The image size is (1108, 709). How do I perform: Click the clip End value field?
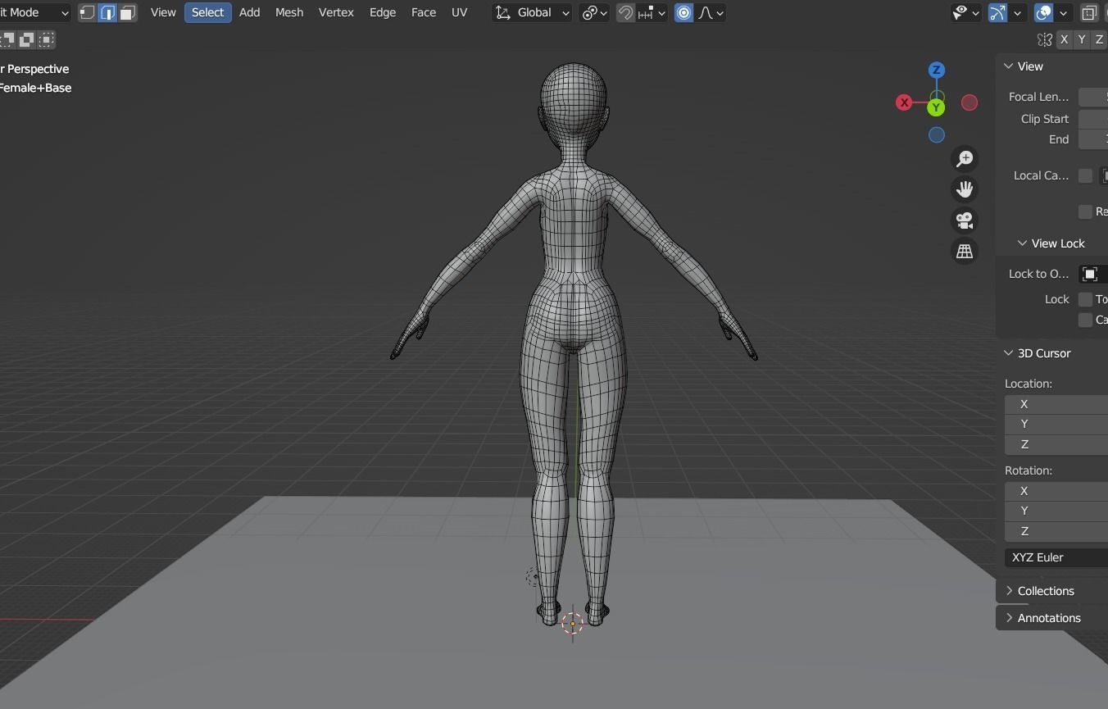pyautogui.click(x=1093, y=139)
